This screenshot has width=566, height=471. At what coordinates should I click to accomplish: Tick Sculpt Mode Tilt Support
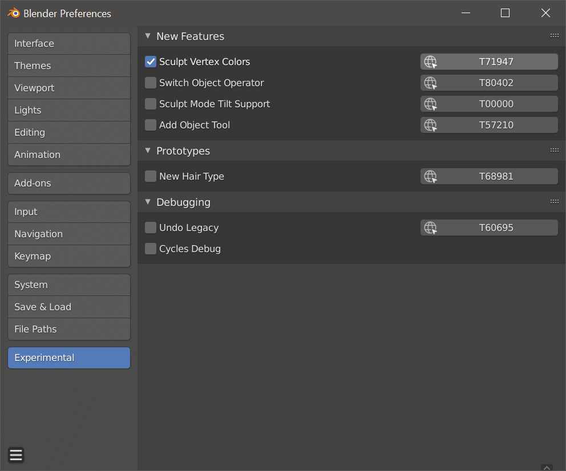(151, 104)
